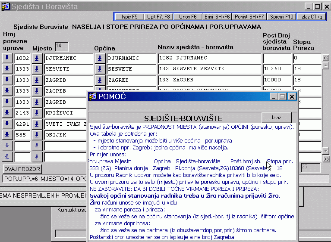The image size is (331, 242).
Task: Click the Mjesto counter field showing 14
Action: point(62,47)
